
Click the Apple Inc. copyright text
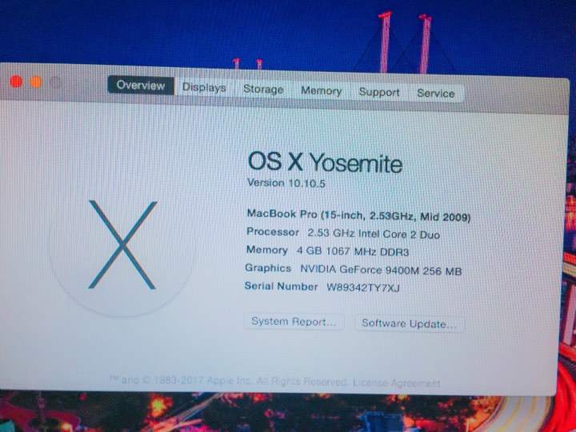pos(229,381)
